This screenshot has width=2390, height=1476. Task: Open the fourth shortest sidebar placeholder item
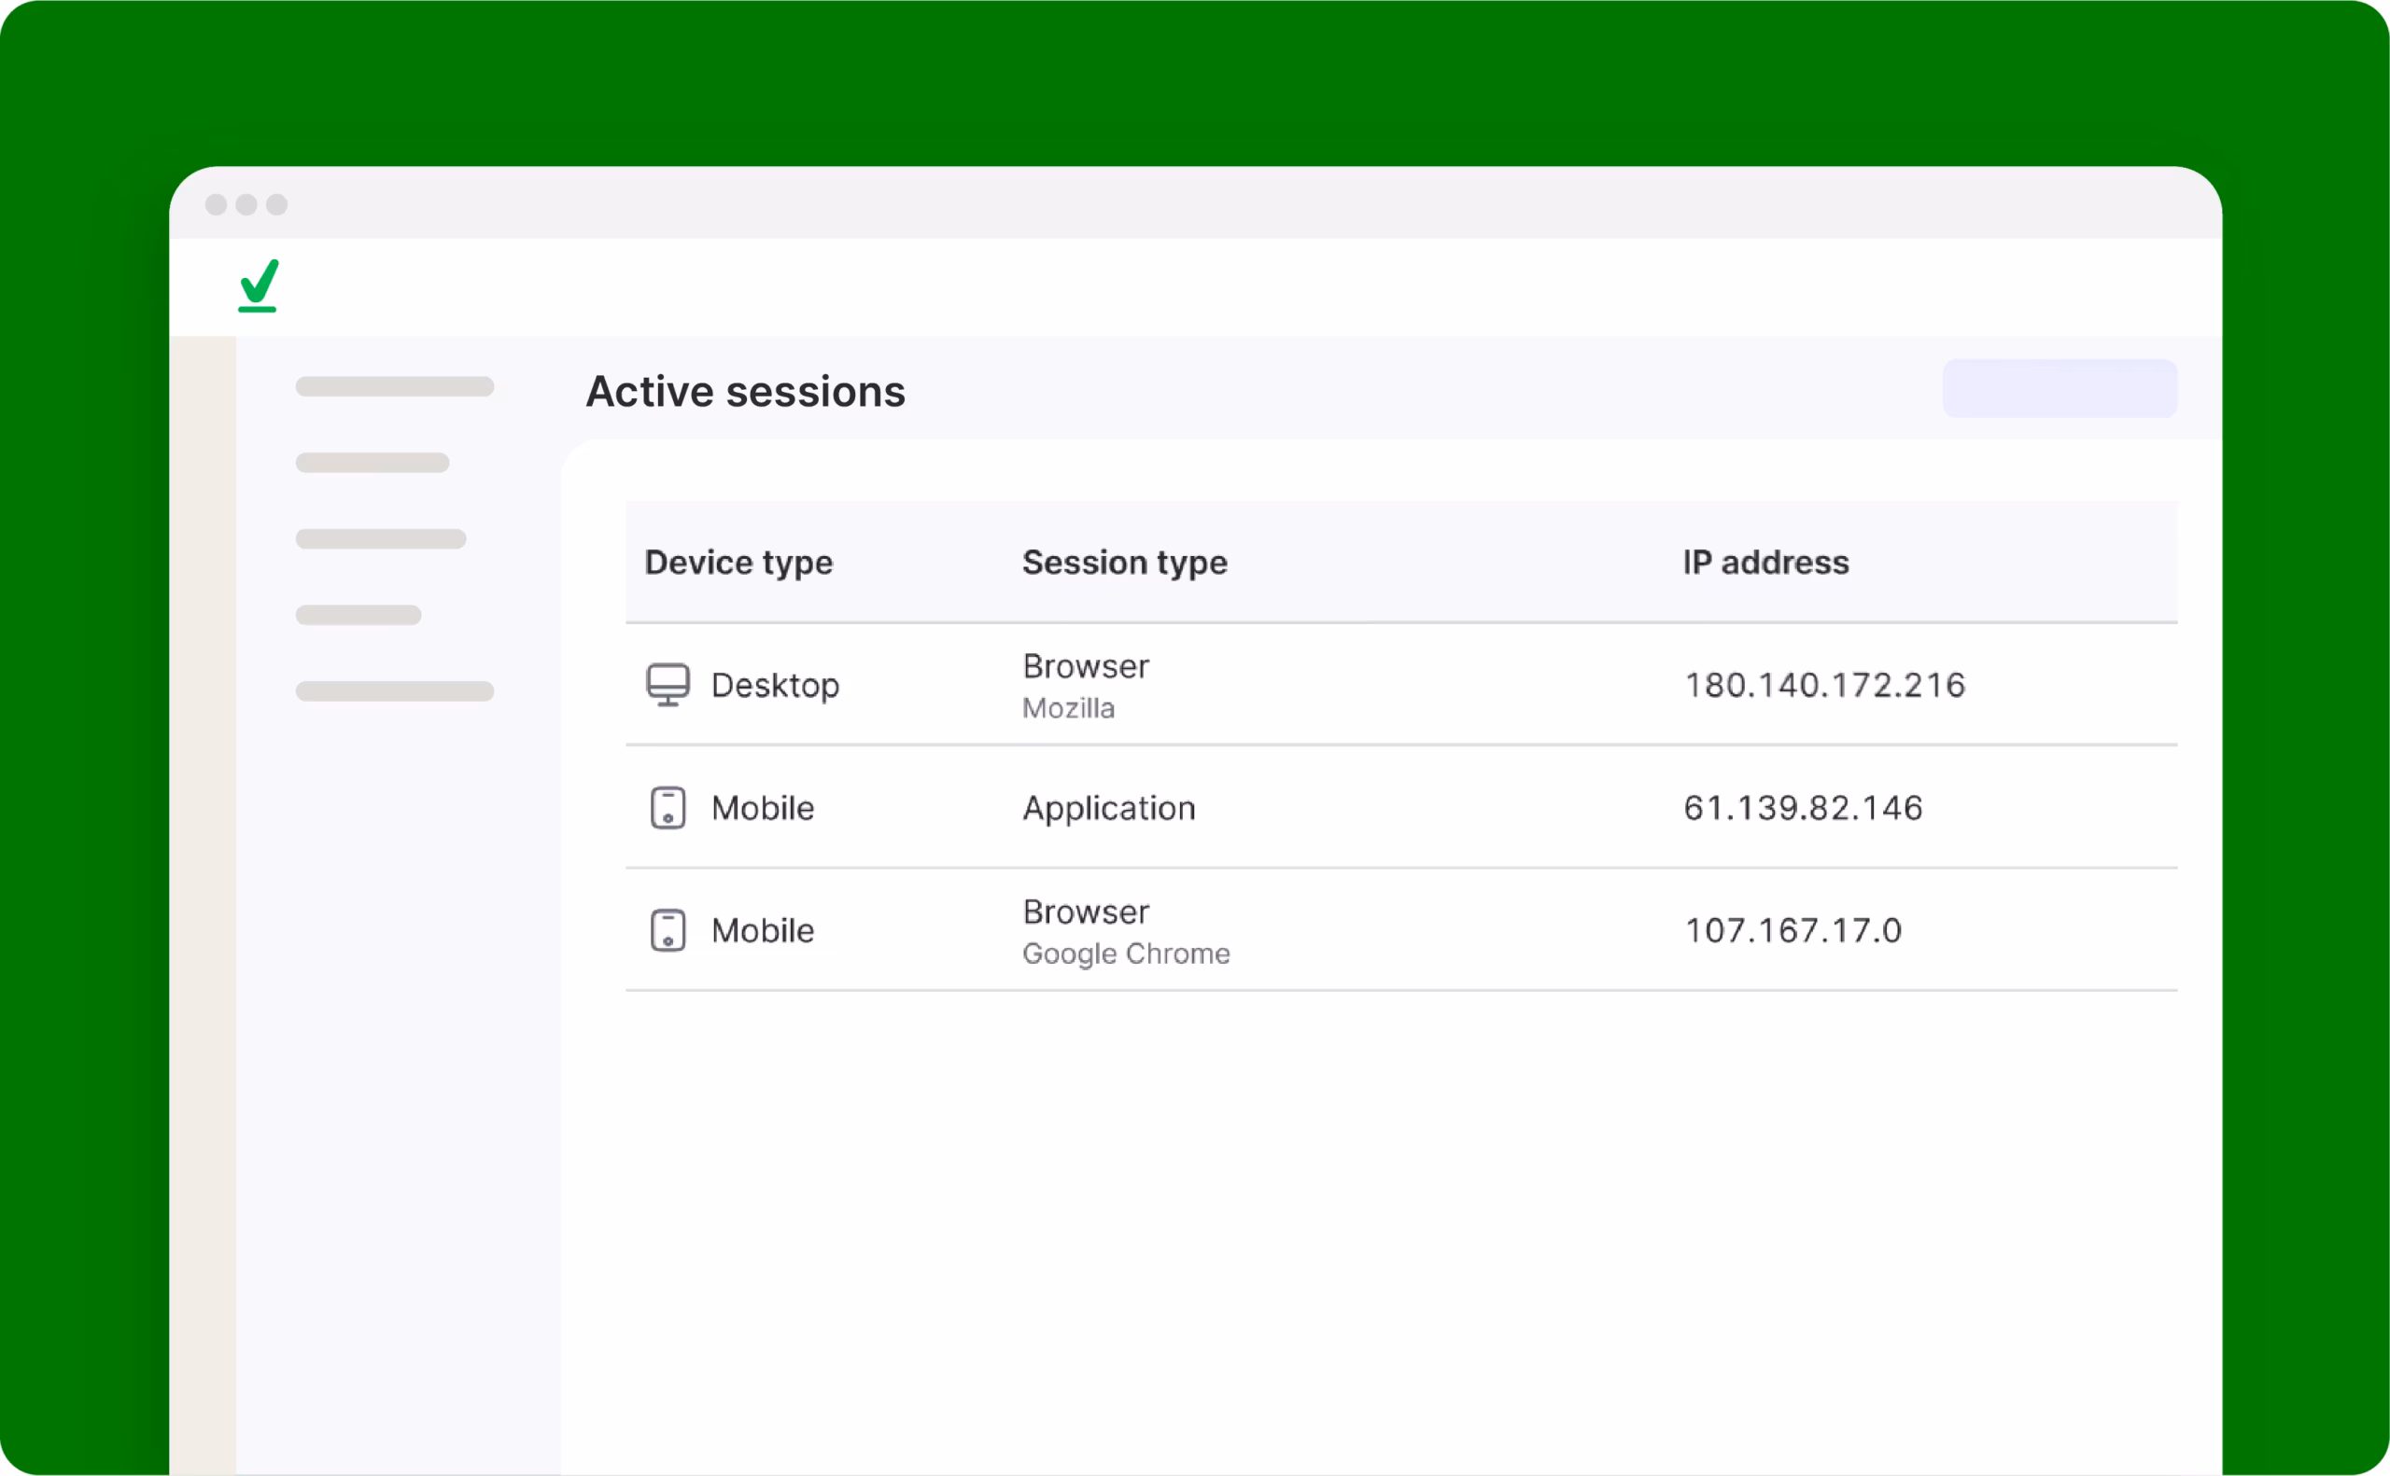click(x=358, y=615)
